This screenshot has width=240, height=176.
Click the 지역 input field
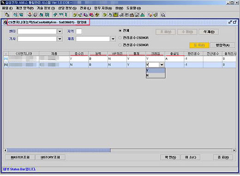[x=79, y=31]
